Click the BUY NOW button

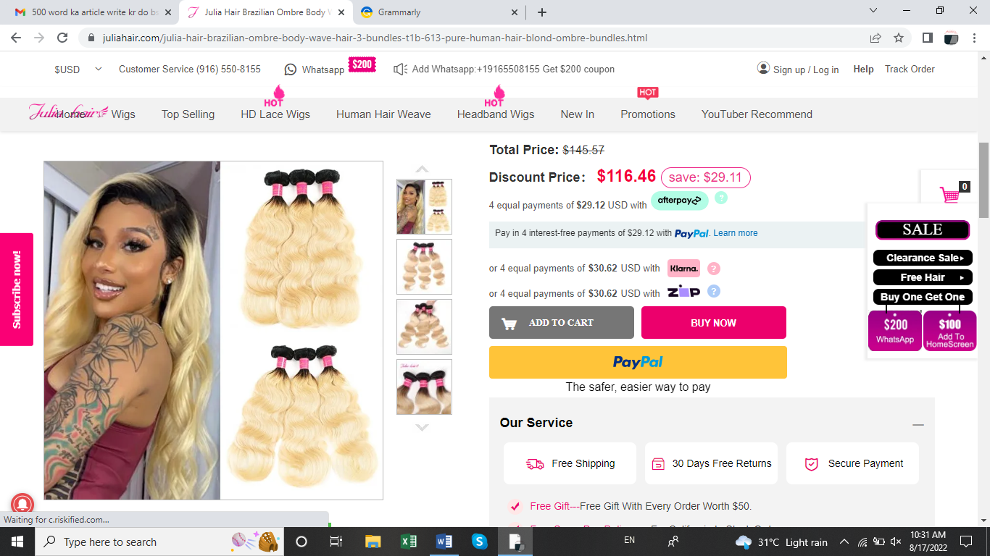coord(713,322)
